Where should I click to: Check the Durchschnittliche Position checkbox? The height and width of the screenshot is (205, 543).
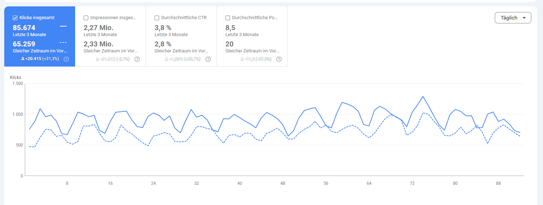(x=228, y=18)
